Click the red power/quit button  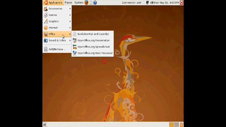182,2
